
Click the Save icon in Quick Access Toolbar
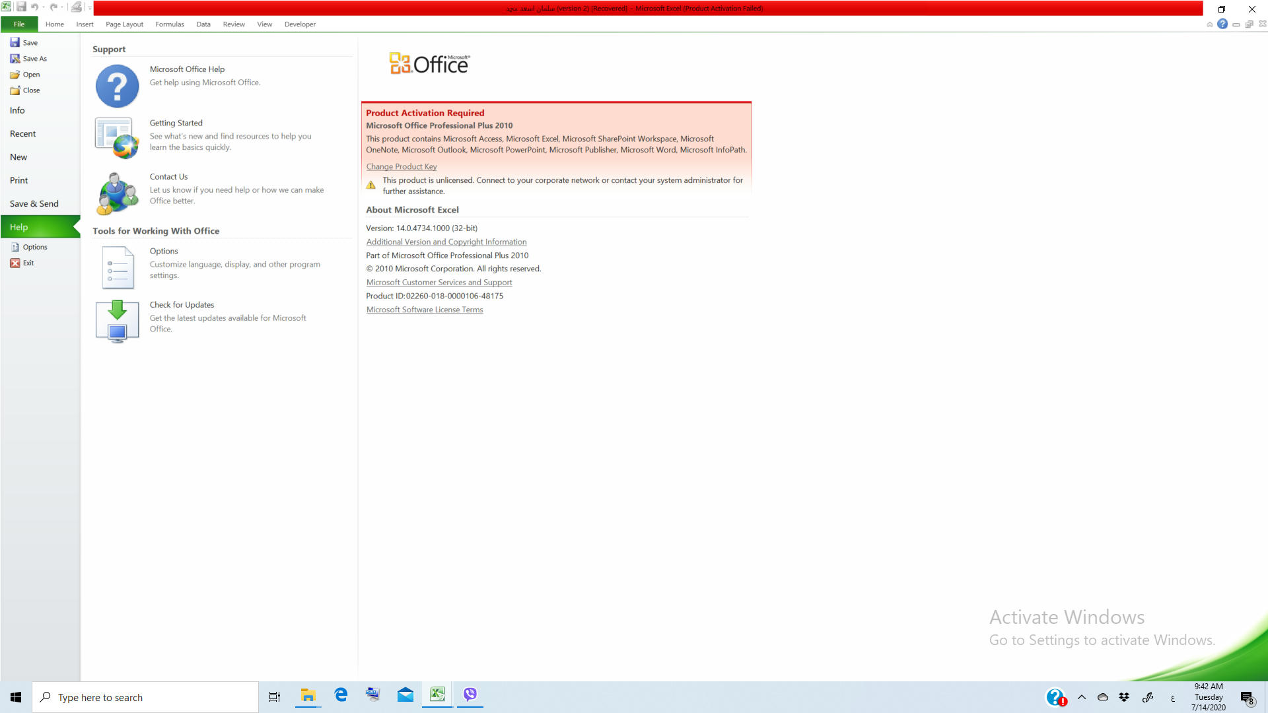coord(21,7)
